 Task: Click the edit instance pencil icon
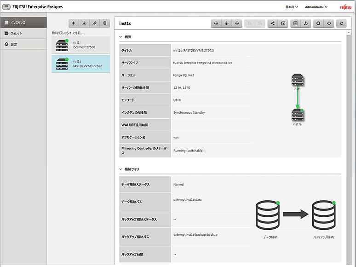point(94,23)
